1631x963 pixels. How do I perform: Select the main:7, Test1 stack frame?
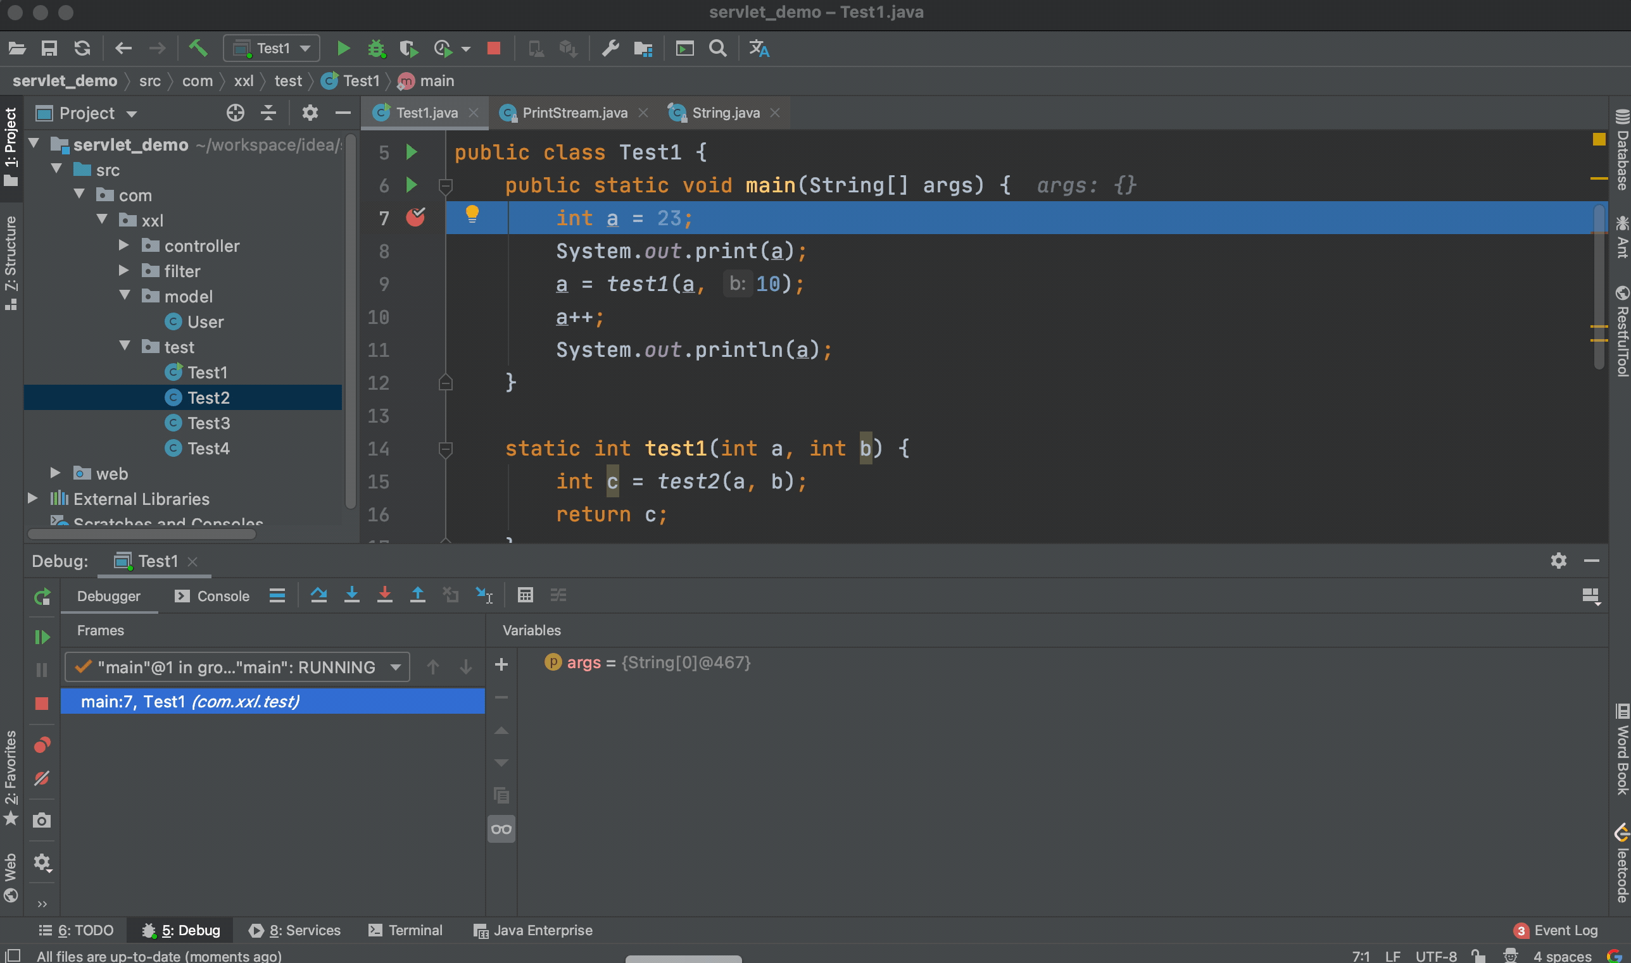click(273, 702)
